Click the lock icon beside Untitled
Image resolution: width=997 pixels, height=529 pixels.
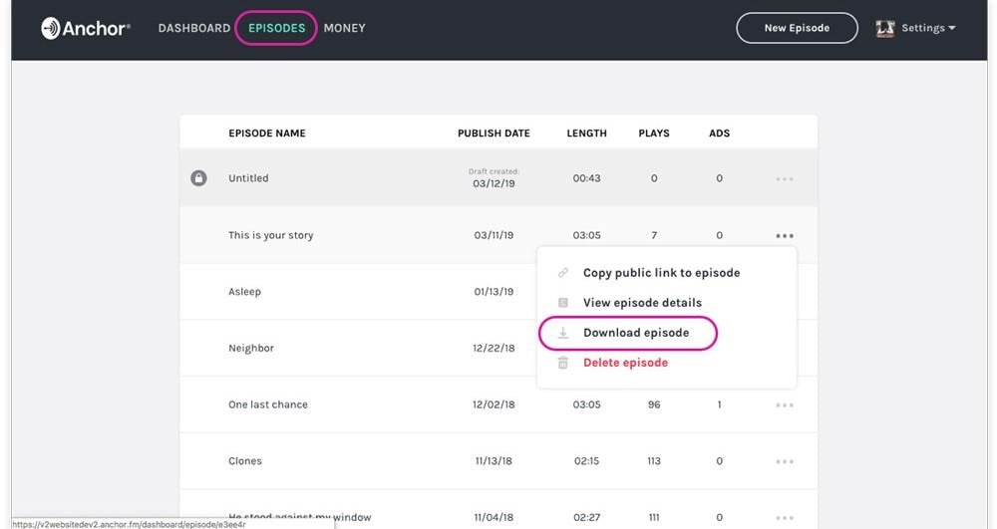(x=198, y=178)
